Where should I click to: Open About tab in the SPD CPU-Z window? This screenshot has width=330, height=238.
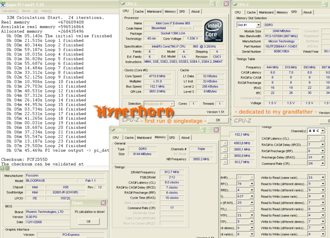pos(307,12)
